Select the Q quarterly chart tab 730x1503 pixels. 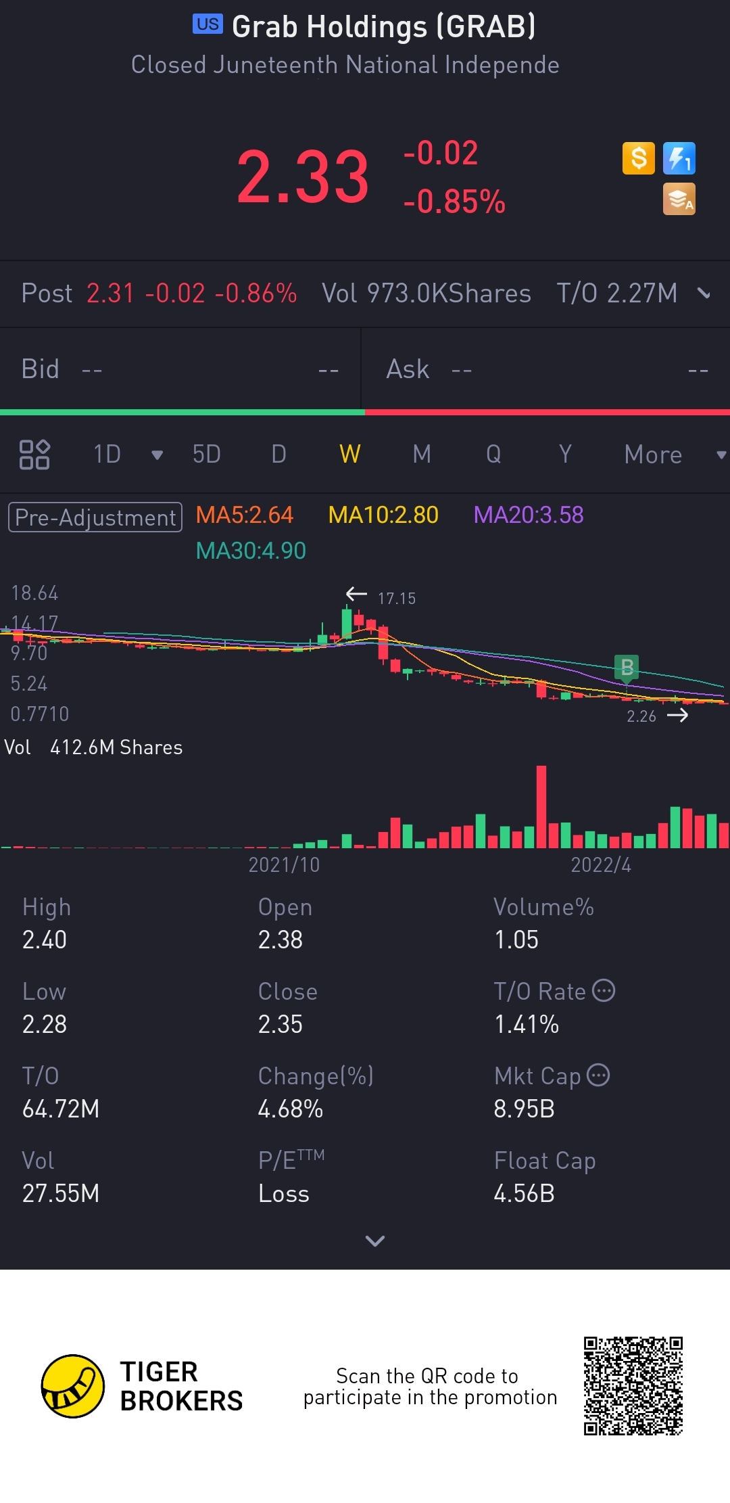click(x=494, y=455)
